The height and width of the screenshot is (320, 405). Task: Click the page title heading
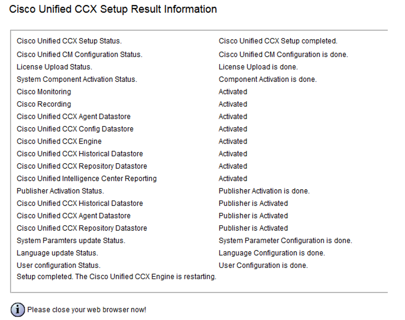(x=113, y=9)
